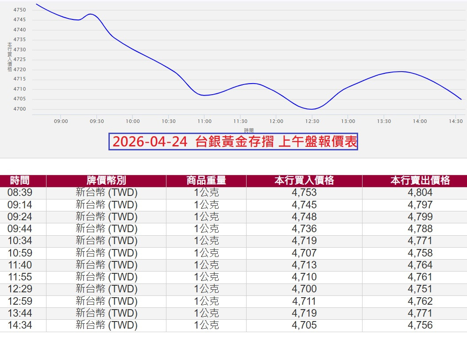The image size is (467, 337).
Task: Click the 10:30 chart axis label
Action: click(169, 121)
